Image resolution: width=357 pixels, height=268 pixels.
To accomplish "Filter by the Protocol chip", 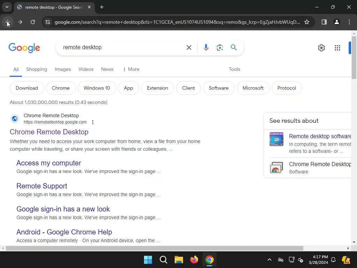I will [x=287, y=88].
